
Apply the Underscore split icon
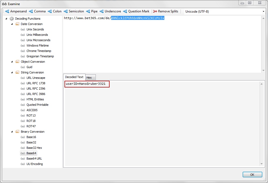102,11
